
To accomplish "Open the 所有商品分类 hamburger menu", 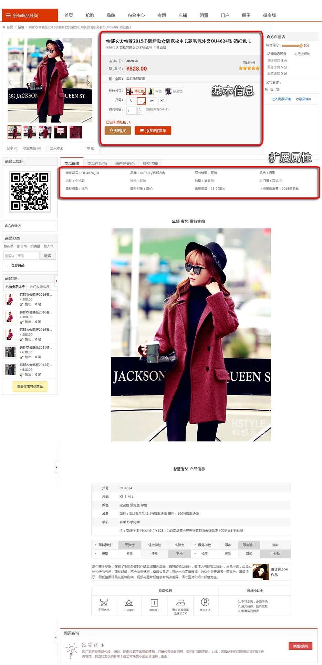I will [x=8, y=16].
